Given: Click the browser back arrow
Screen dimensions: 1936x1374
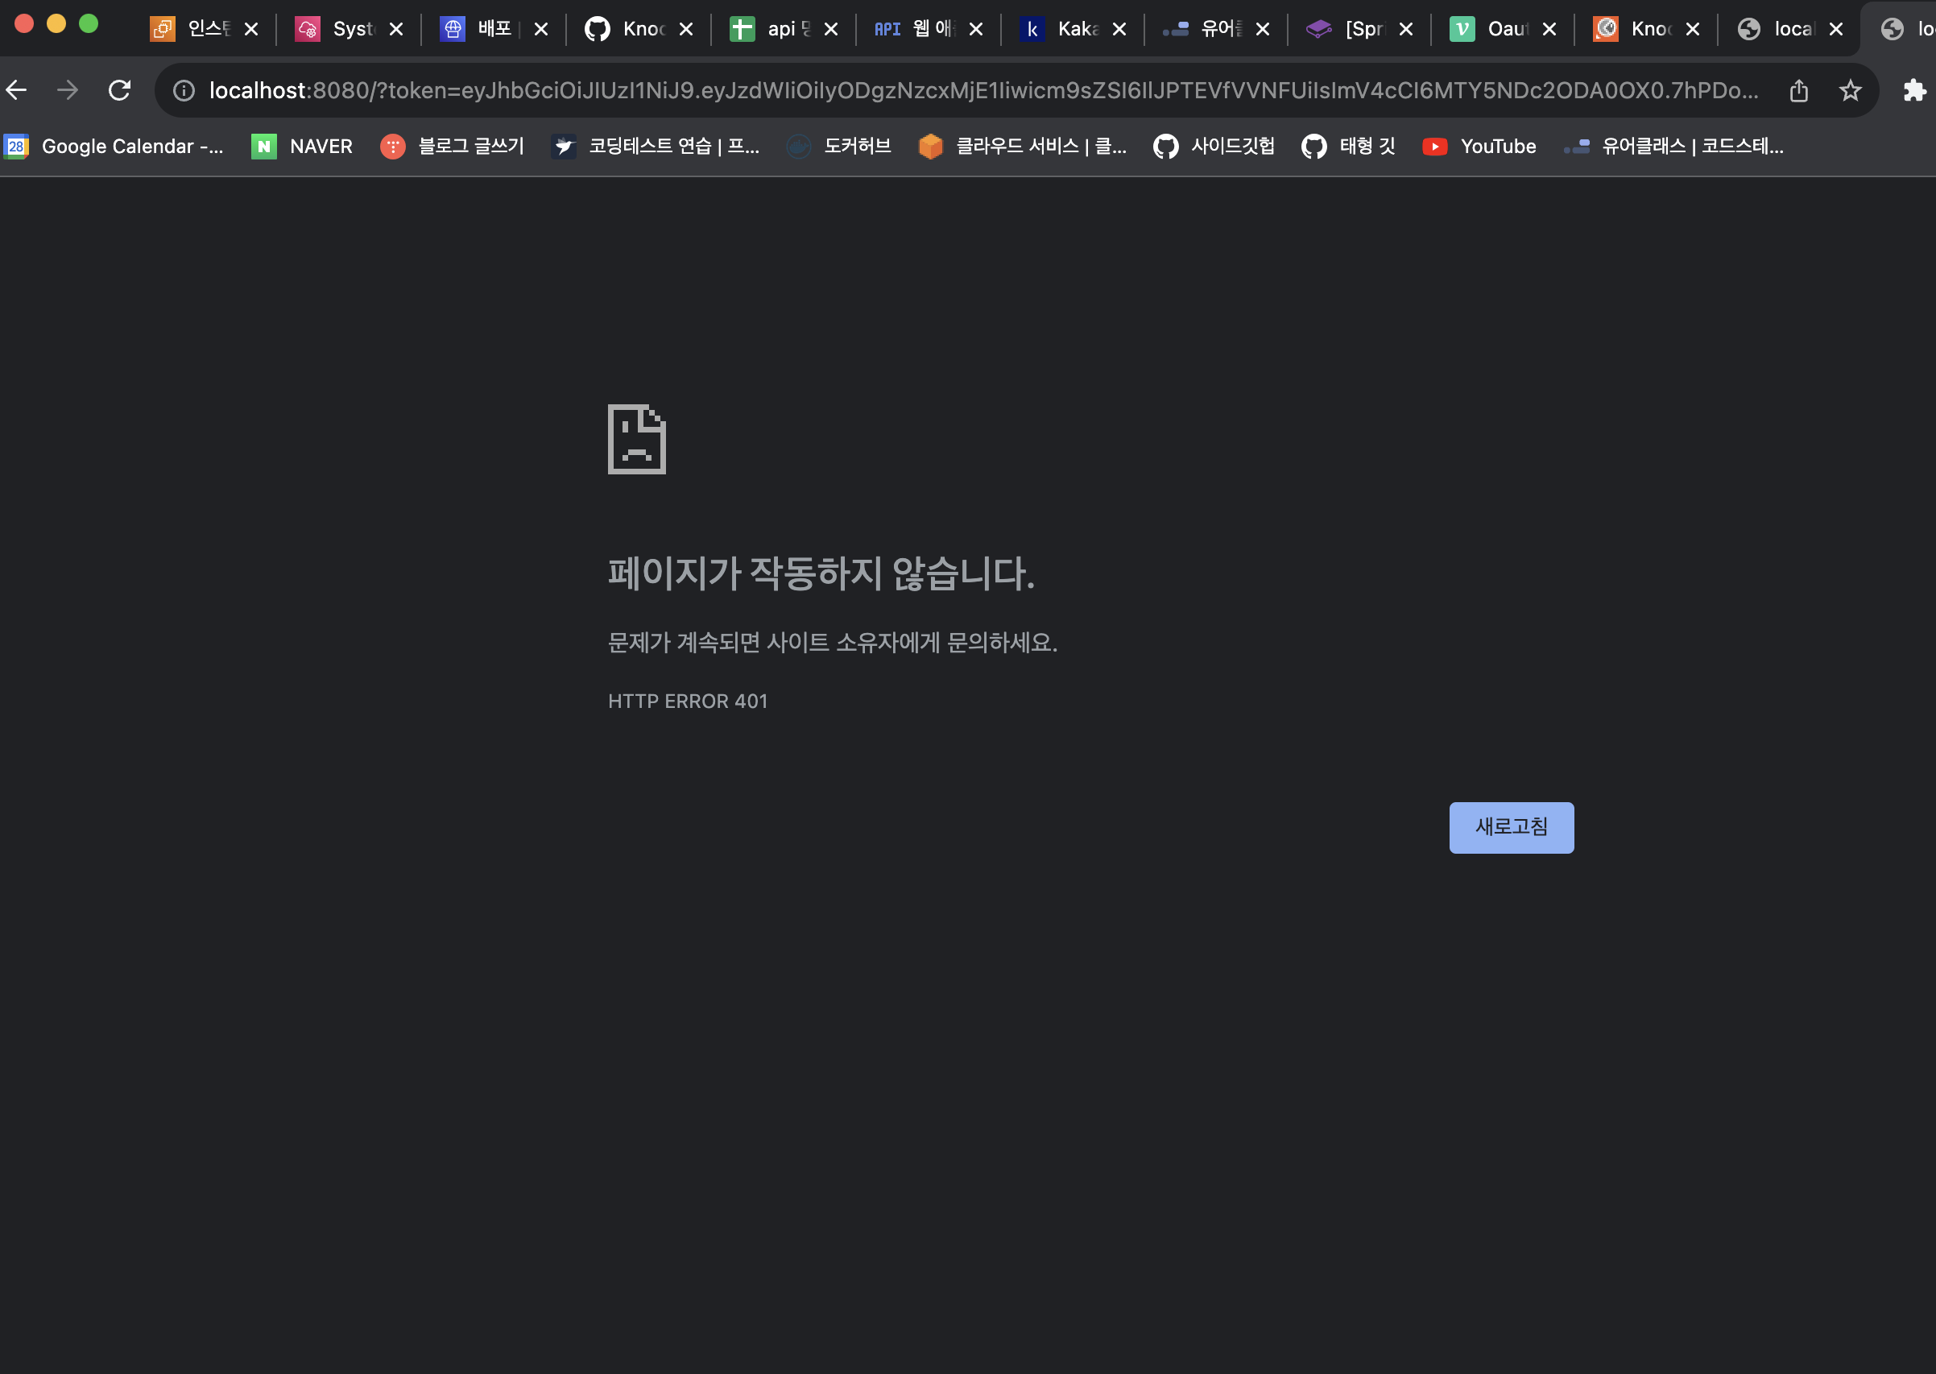Looking at the screenshot, I should [17, 89].
